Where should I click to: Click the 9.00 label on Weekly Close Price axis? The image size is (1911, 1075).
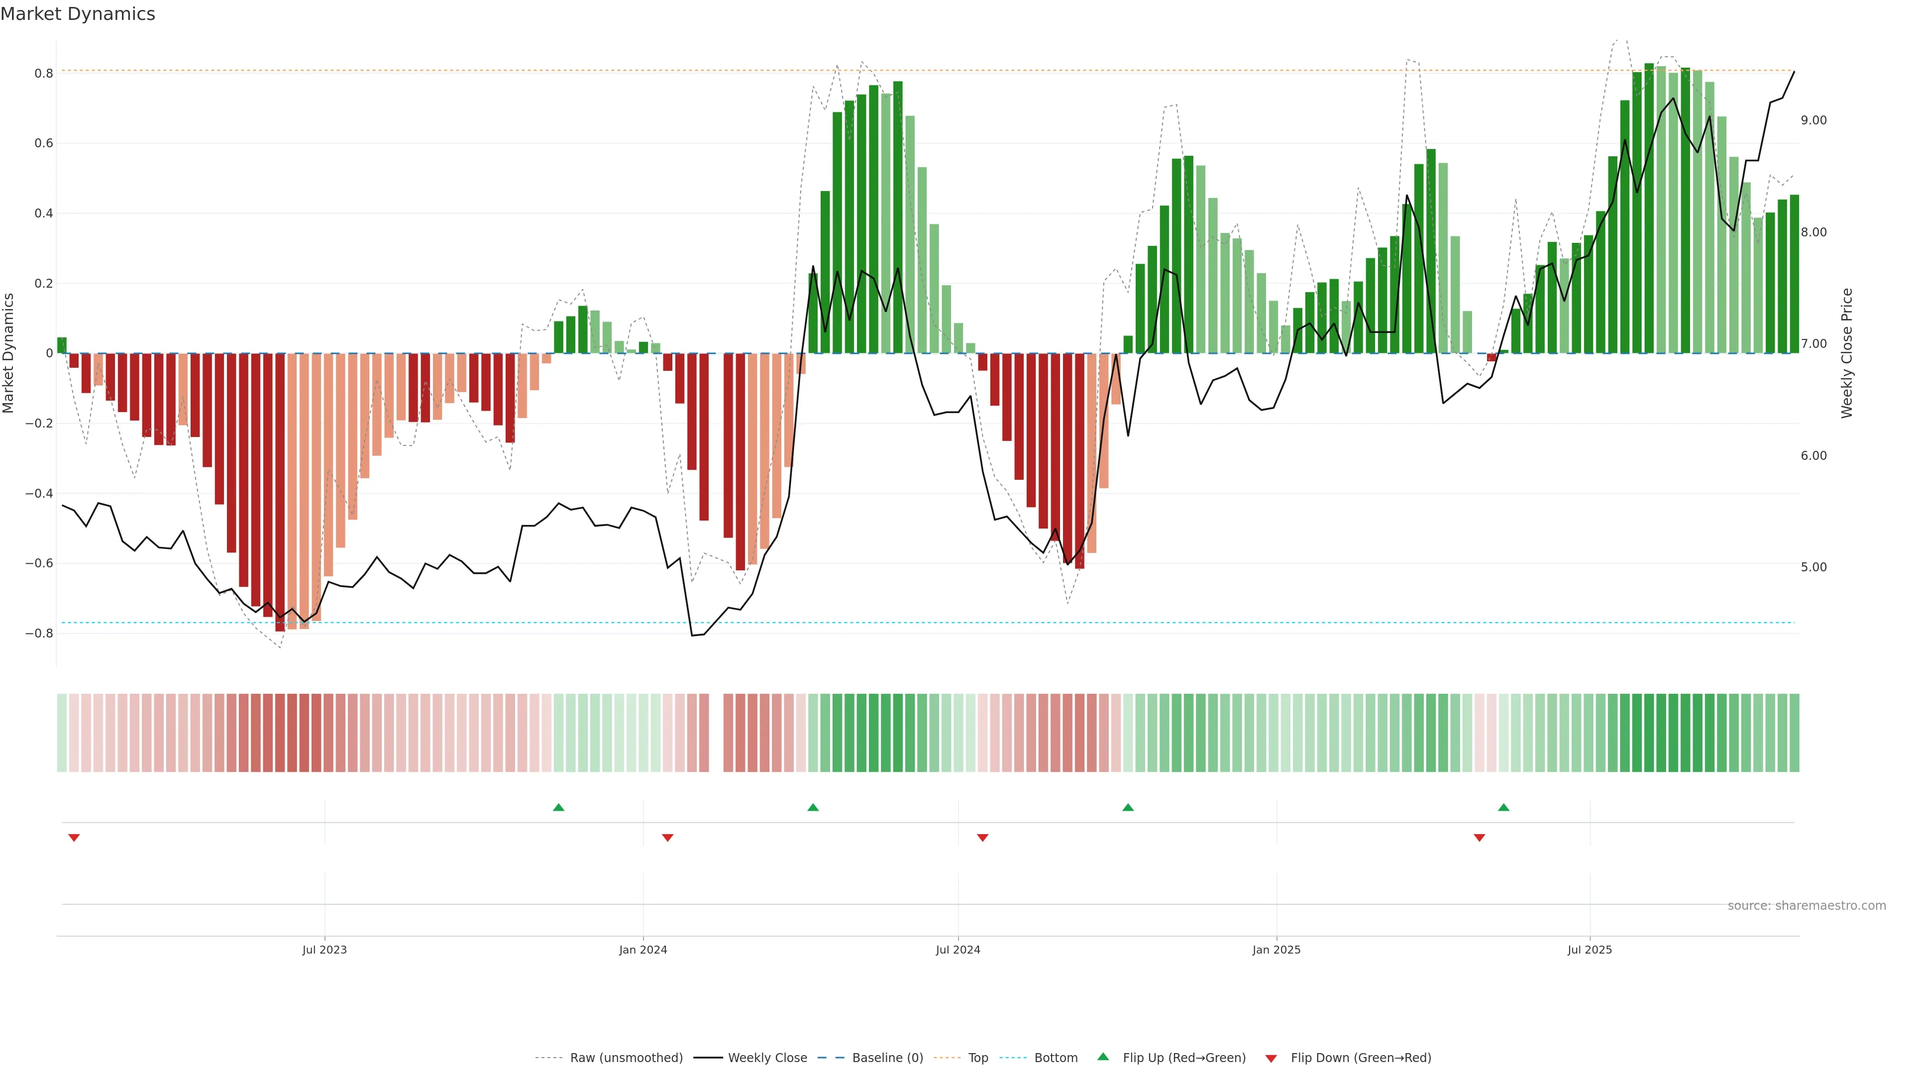1813,120
